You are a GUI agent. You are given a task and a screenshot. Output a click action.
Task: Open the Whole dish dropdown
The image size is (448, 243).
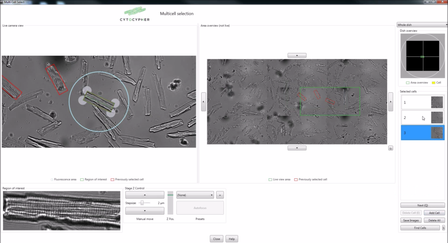[x=422, y=24]
